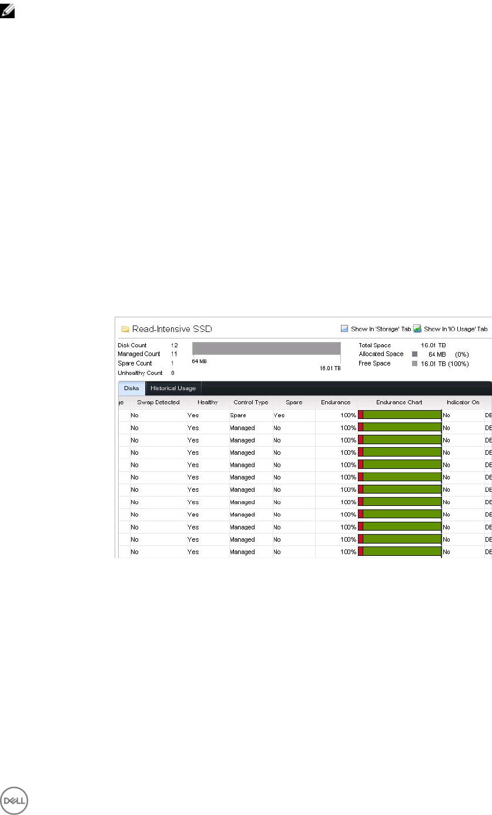
Task: Sort by the Spare column header
Action: pos(294,403)
